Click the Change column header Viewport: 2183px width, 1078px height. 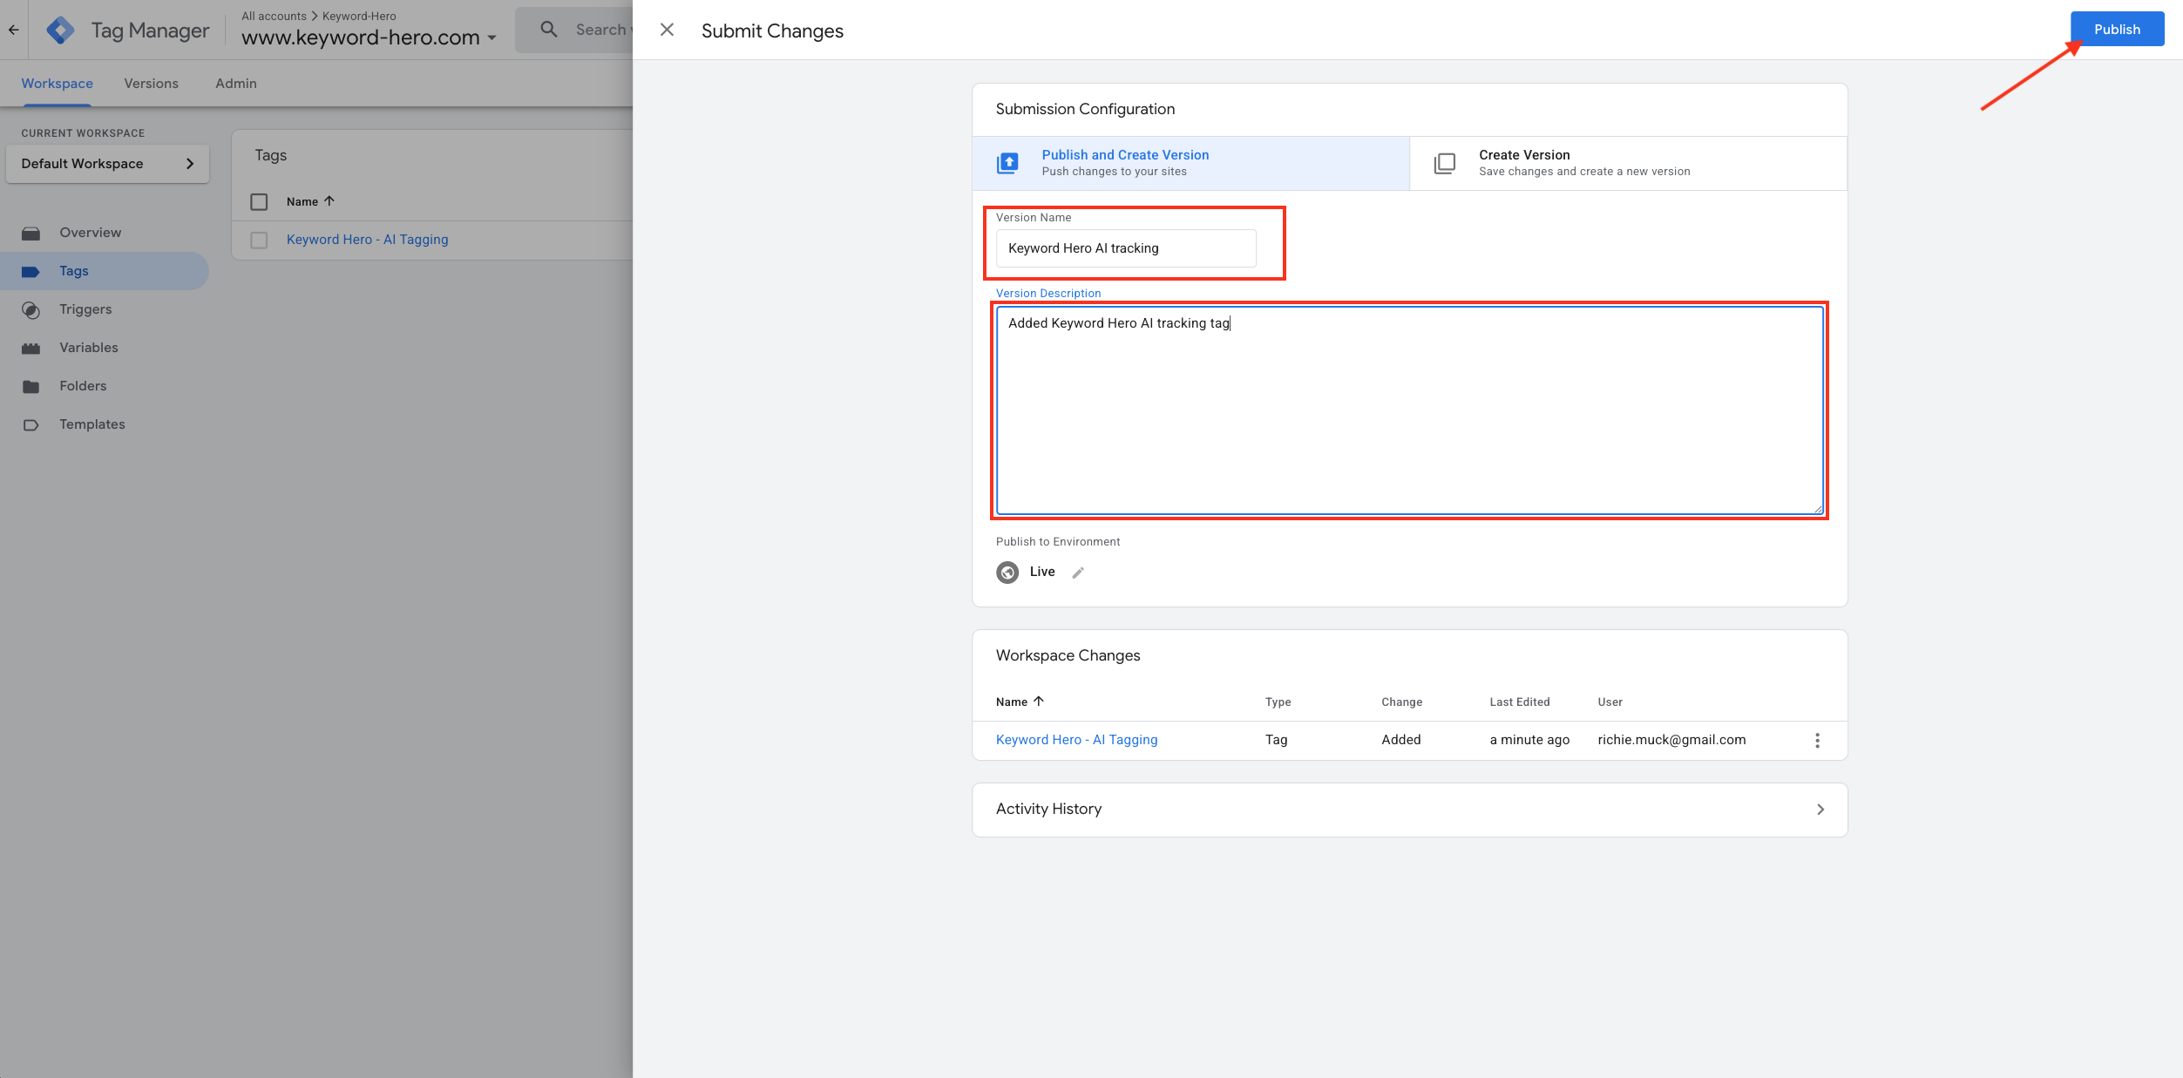pyautogui.click(x=1401, y=702)
